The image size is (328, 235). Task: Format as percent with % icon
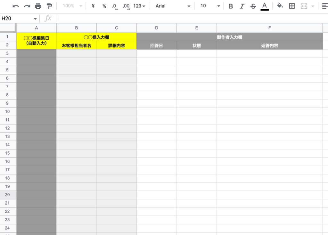click(x=104, y=6)
